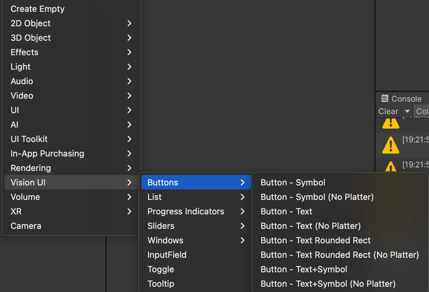
Task: Open the XR submenu
Action: click(71, 211)
